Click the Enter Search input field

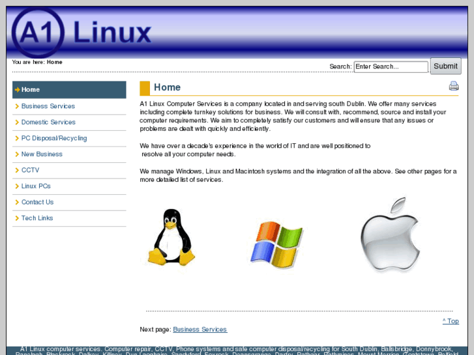tap(391, 67)
